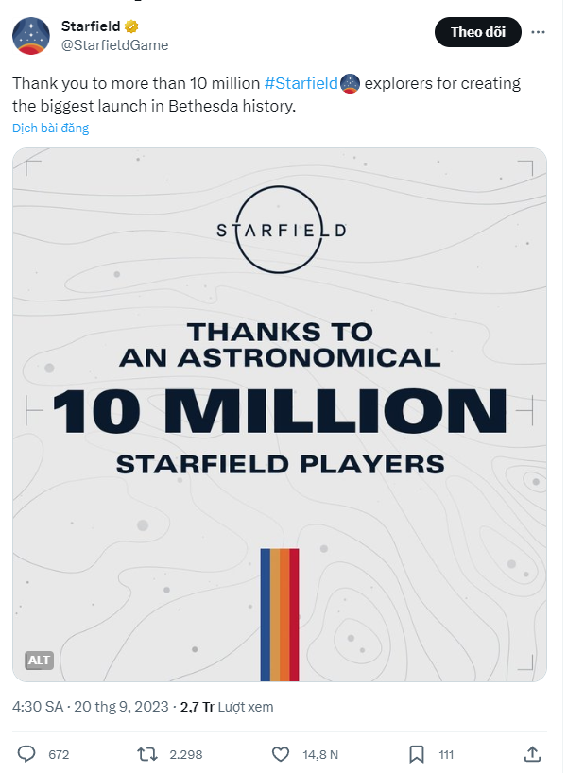This screenshot has height=773, width=567.
Task: Click the @StarfieldGame handle
Action: click(115, 45)
